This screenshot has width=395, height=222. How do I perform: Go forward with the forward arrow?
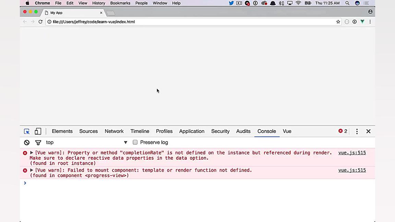click(x=33, y=22)
